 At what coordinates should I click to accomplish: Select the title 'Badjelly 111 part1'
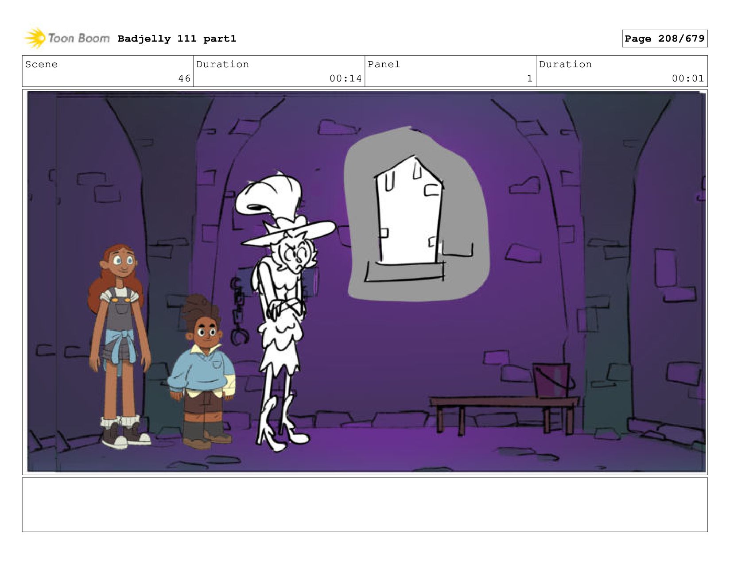click(177, 39)
